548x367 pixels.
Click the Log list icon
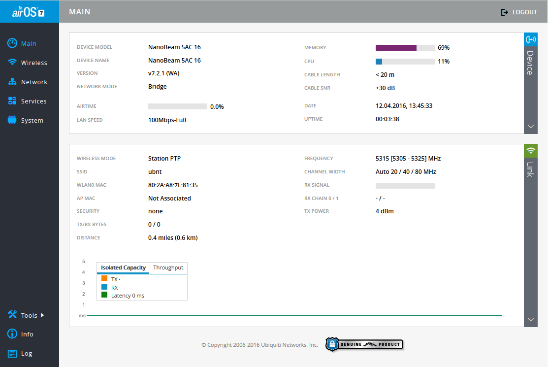[x=12, y=353]
